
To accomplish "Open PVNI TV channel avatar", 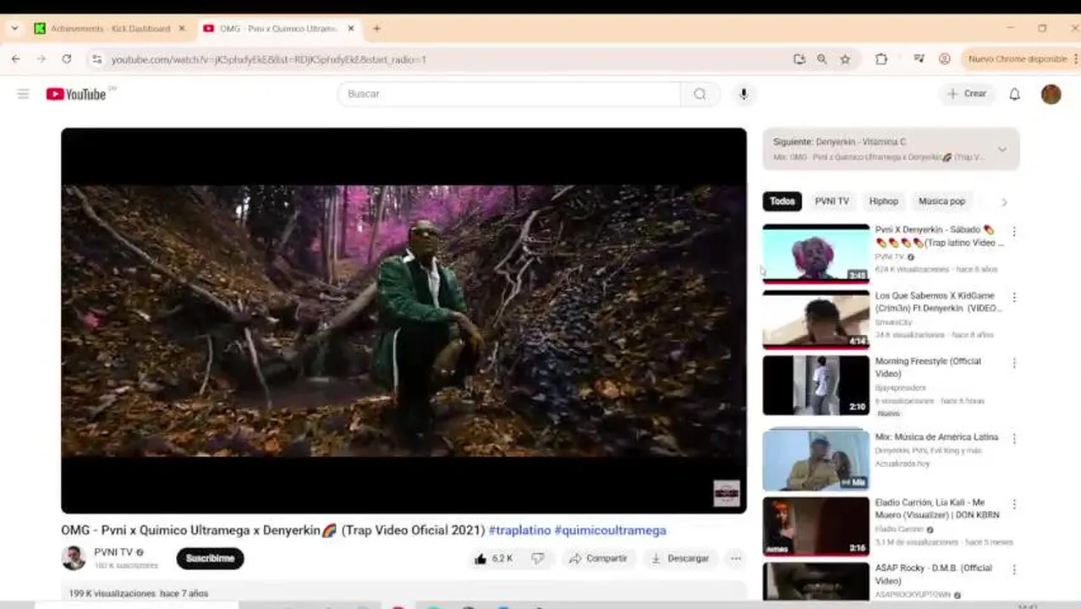I will [74, 558].
